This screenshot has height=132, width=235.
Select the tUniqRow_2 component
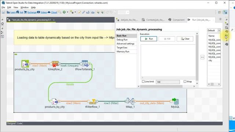click(x=55, y=64)
